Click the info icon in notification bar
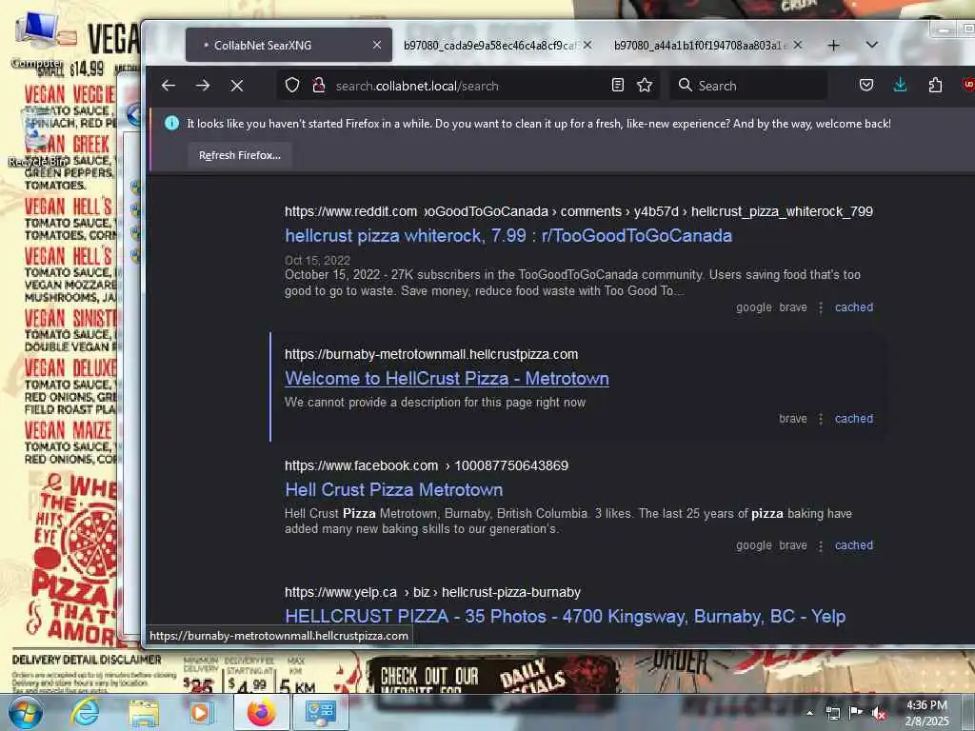Image resolution: width=975 pixels, height=731 pixels. (x=171, y=123)
